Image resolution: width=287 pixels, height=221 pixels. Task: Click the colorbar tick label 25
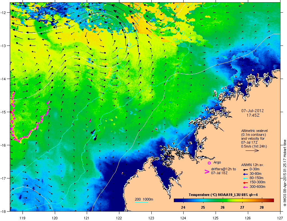(x=203, y=207)
